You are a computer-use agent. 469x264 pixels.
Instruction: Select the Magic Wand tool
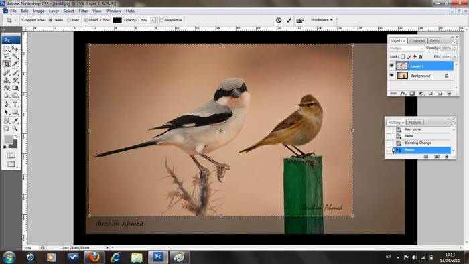(15, 56)
